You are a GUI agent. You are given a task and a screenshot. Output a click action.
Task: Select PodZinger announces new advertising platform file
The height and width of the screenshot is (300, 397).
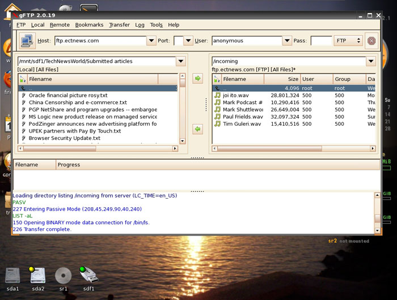[98, 124]
